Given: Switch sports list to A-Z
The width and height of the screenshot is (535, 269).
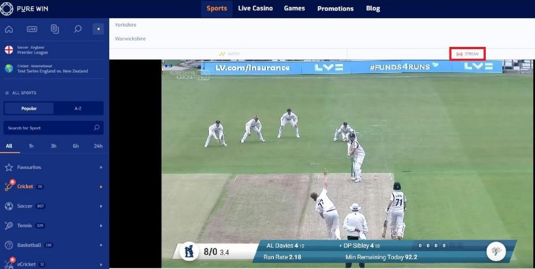Looking at the screenshot, I should [x=78, y=108].
